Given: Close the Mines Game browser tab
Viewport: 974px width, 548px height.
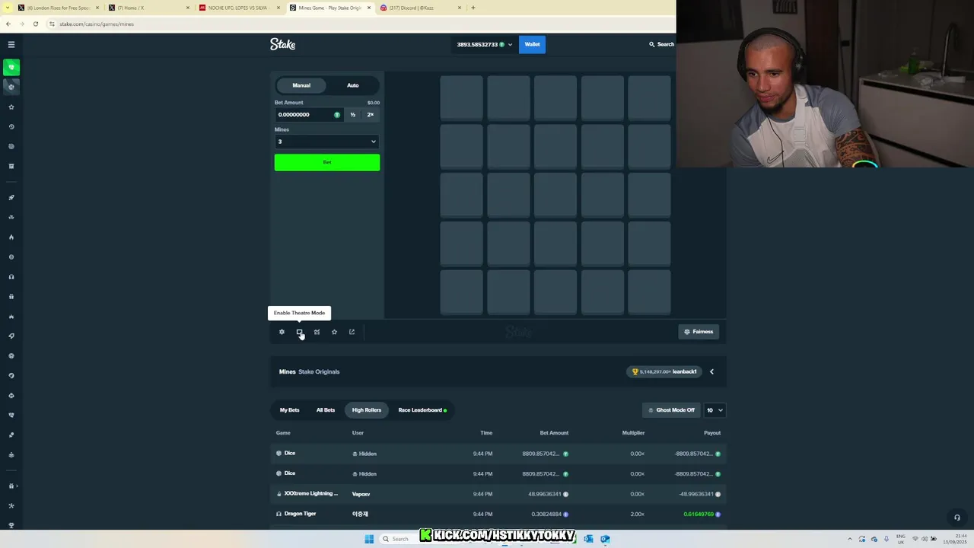Looking at the screenshot, I should coord(370,8).
